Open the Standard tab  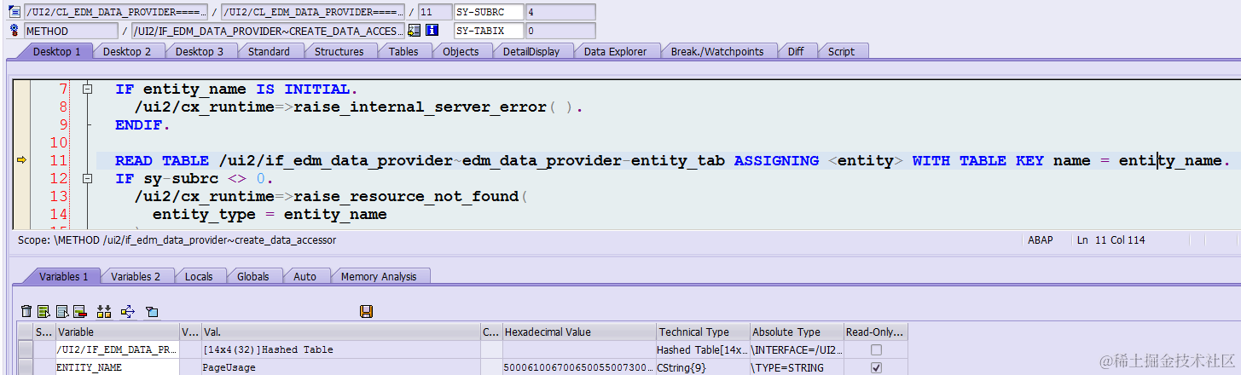pyautogui.click(x=269, y=51)
